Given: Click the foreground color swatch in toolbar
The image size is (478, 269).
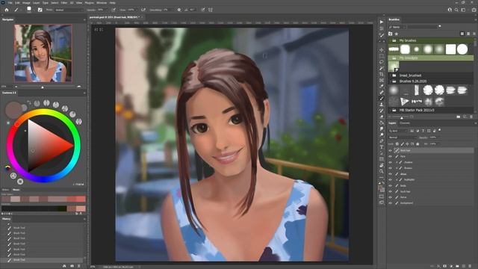Looking at the screenshot, I should tap(380, 188).
